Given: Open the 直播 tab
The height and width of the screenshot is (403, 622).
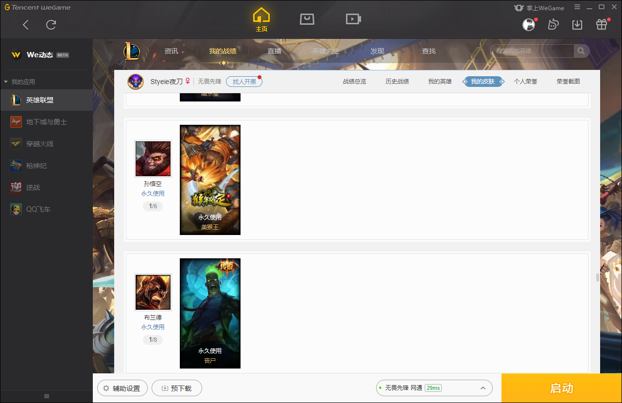Looking at the screenshot, I should 274,51.
